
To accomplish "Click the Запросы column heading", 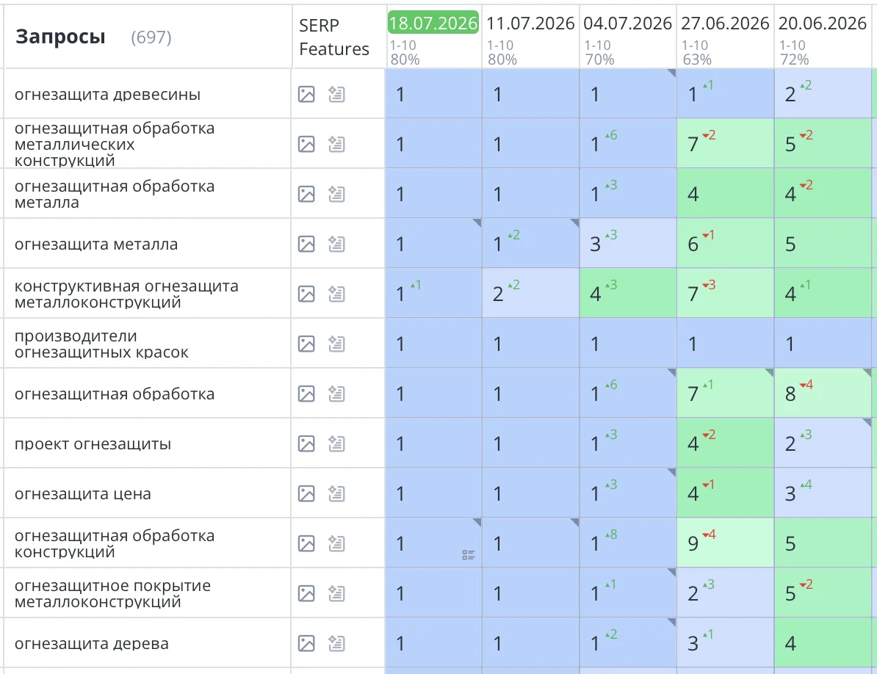I will [60, 37].
